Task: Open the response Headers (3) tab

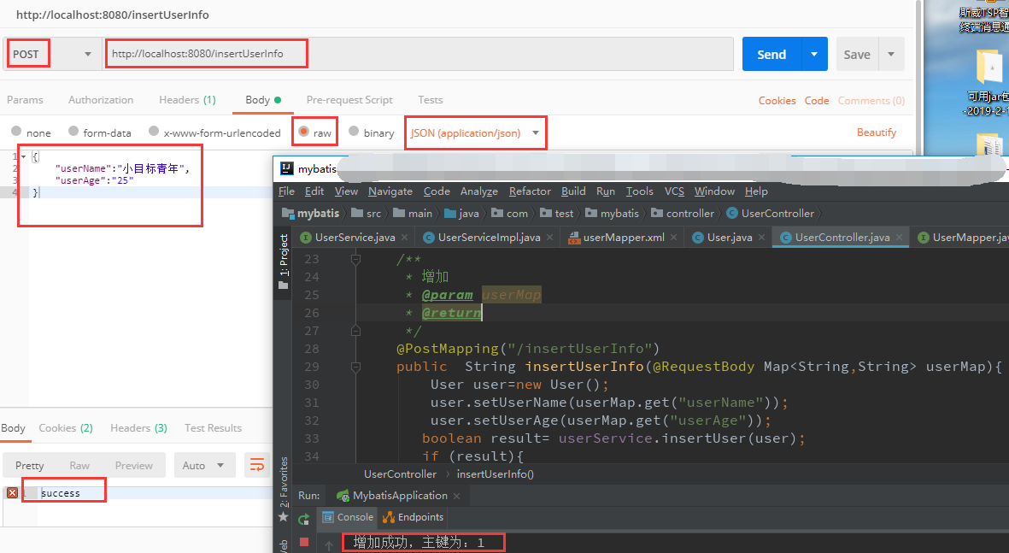Action: (138, 428)
